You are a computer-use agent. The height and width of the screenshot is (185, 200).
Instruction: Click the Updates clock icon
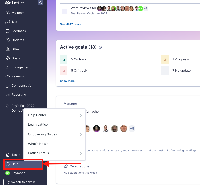tap(8, 40)
